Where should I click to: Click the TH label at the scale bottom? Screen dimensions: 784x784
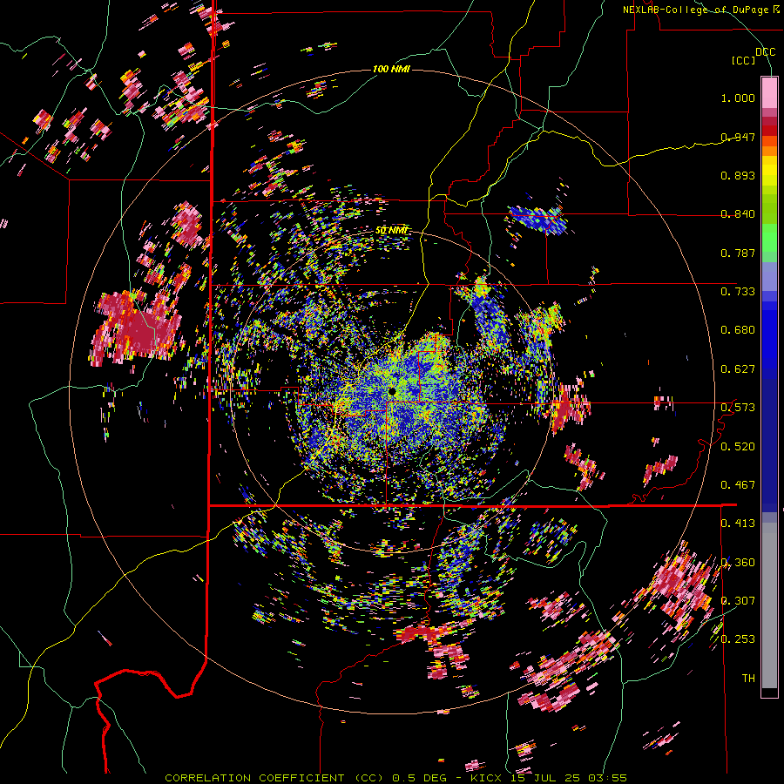(x=748, y=679)
